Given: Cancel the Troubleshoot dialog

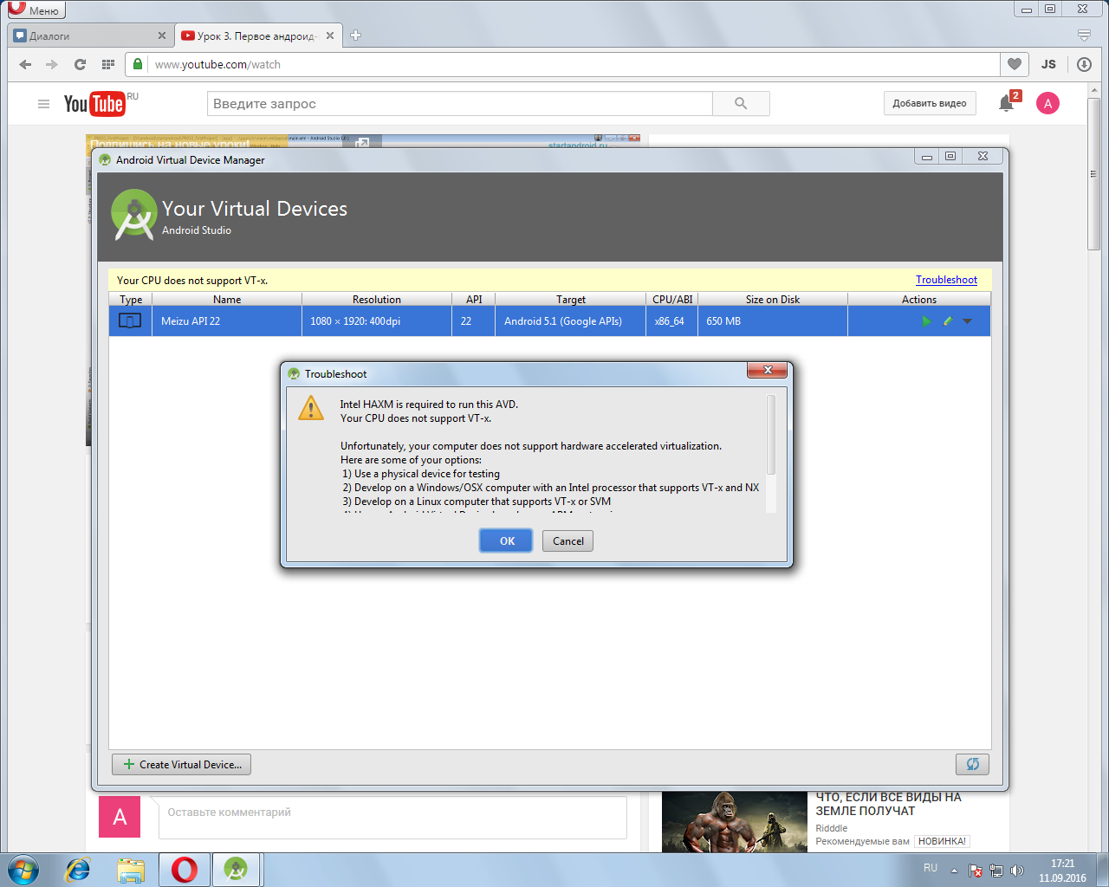Looking at the screenshot, I should point(568,541).
